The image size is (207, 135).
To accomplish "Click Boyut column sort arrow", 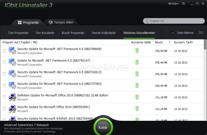I will coord(170,42).
